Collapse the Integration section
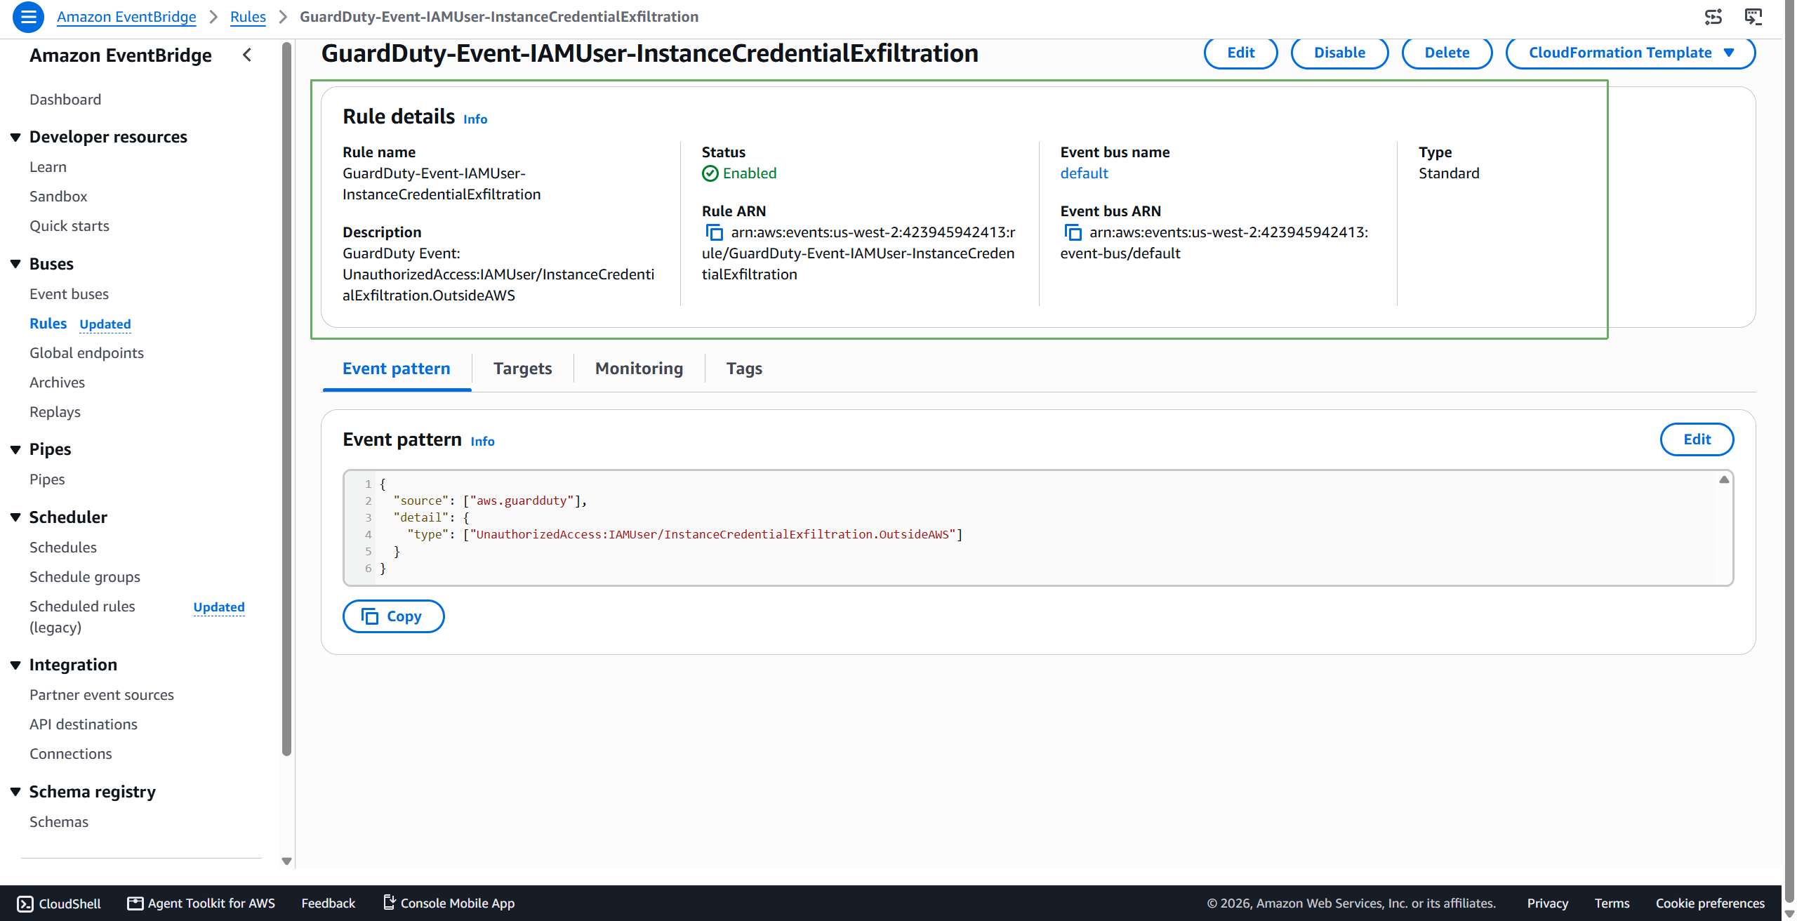 click(15, 665)
